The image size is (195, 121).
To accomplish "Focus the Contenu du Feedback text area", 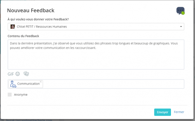I will pos(96,54).
